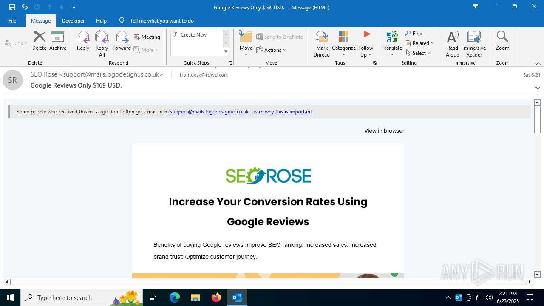Go to Next Item arrow

[x=62, y=7]
